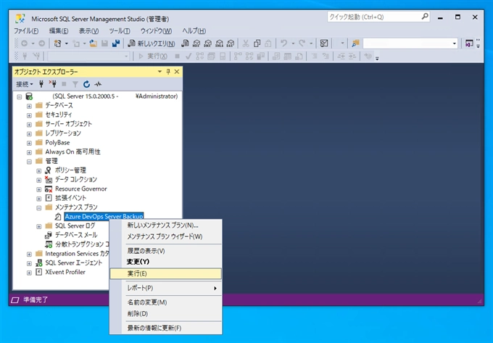The width and height of the screenshot is (493, 343).
Task: Select the データ コレクション tree item
Action: point(76,179)
